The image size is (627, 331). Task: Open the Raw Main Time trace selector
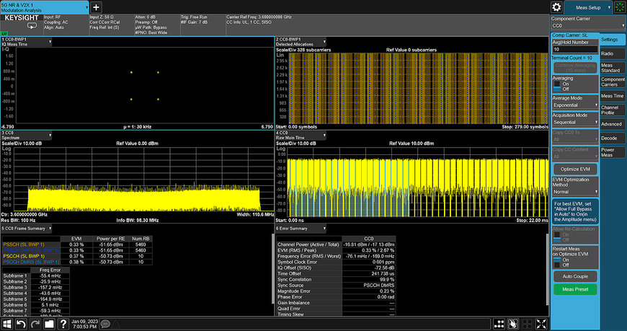coord(301,135)
